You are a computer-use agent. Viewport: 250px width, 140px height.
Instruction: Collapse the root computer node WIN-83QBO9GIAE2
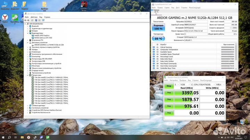point(25,24)
